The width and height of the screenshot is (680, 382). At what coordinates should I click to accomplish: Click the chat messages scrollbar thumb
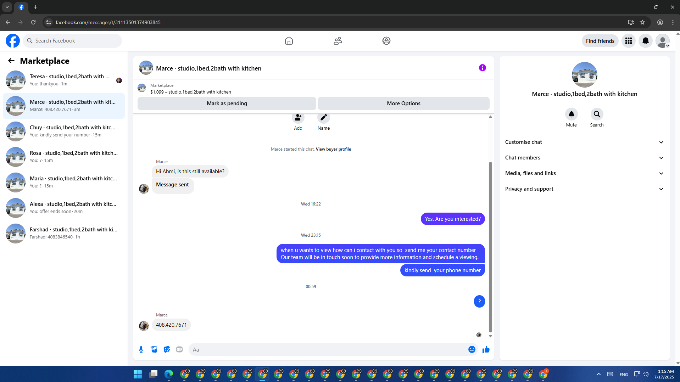coord(490,247)
